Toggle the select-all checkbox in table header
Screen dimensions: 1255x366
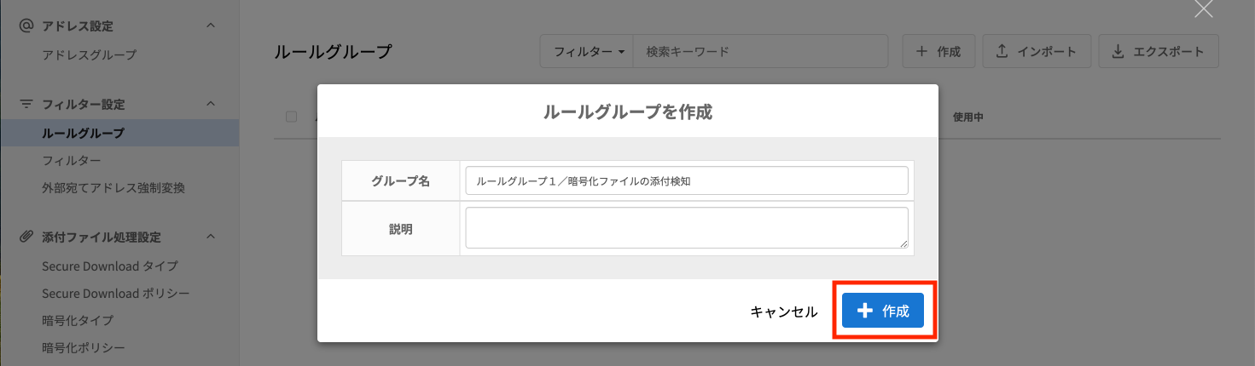point(292,117)
